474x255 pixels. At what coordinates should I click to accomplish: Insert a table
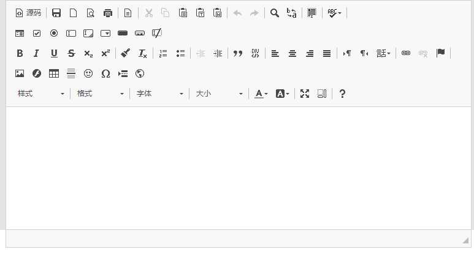[54, 73]
